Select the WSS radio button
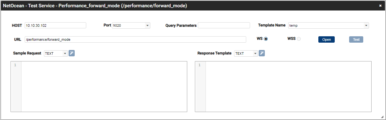The image size is (386, 120). 299,39
